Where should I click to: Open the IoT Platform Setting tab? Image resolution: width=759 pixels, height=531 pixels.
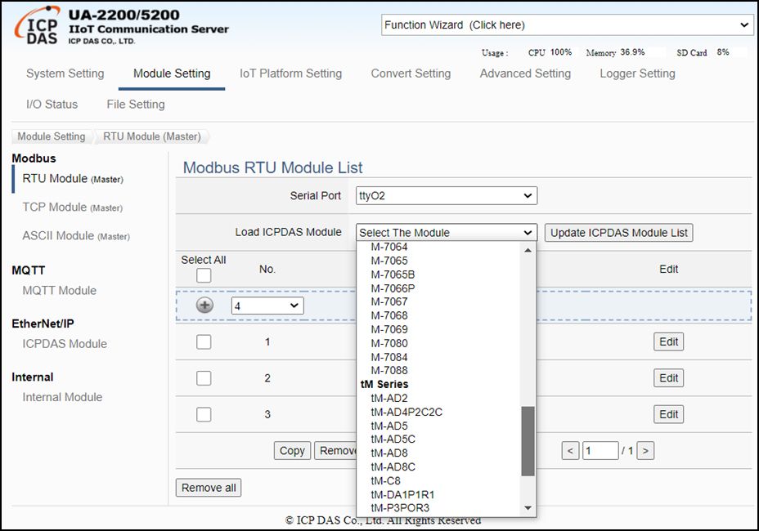[291, 74]
